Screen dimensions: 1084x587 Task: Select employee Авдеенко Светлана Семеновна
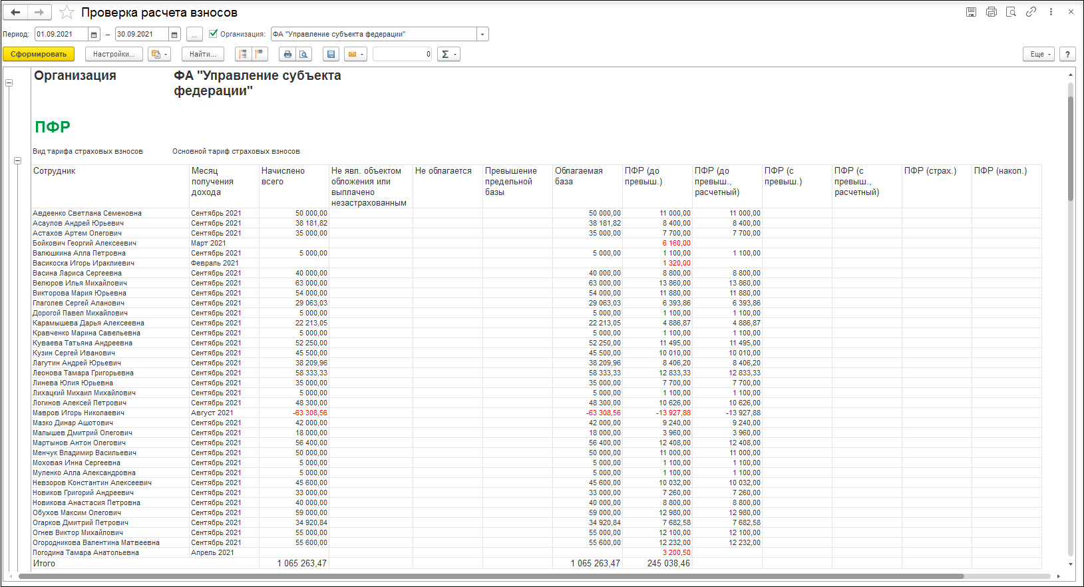pos(87,214)
